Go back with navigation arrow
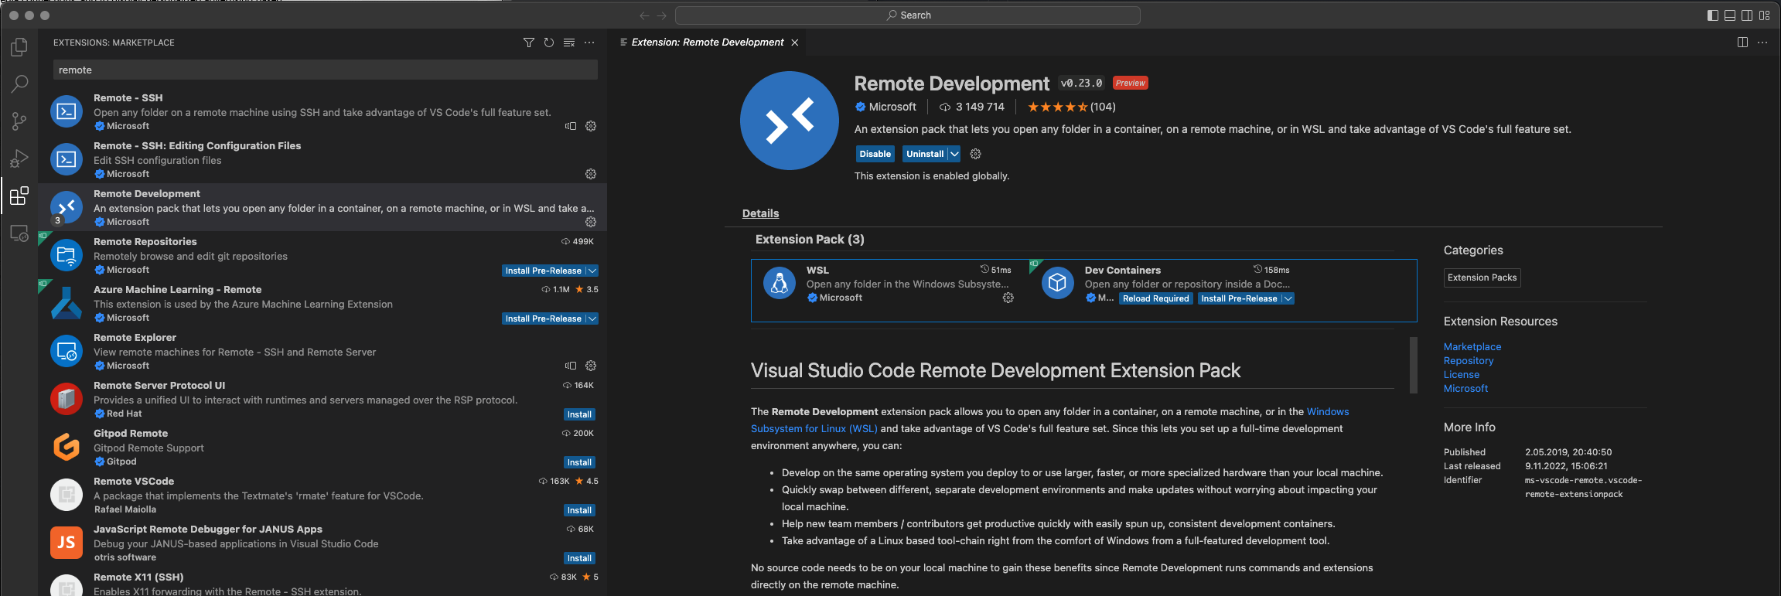1781x596 pixels. click(645, 15)
